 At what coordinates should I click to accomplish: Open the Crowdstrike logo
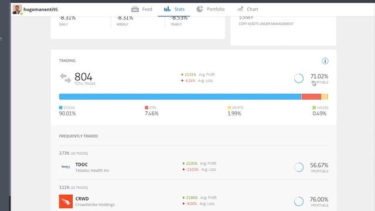pyautogui.click(x=66, y=202)
